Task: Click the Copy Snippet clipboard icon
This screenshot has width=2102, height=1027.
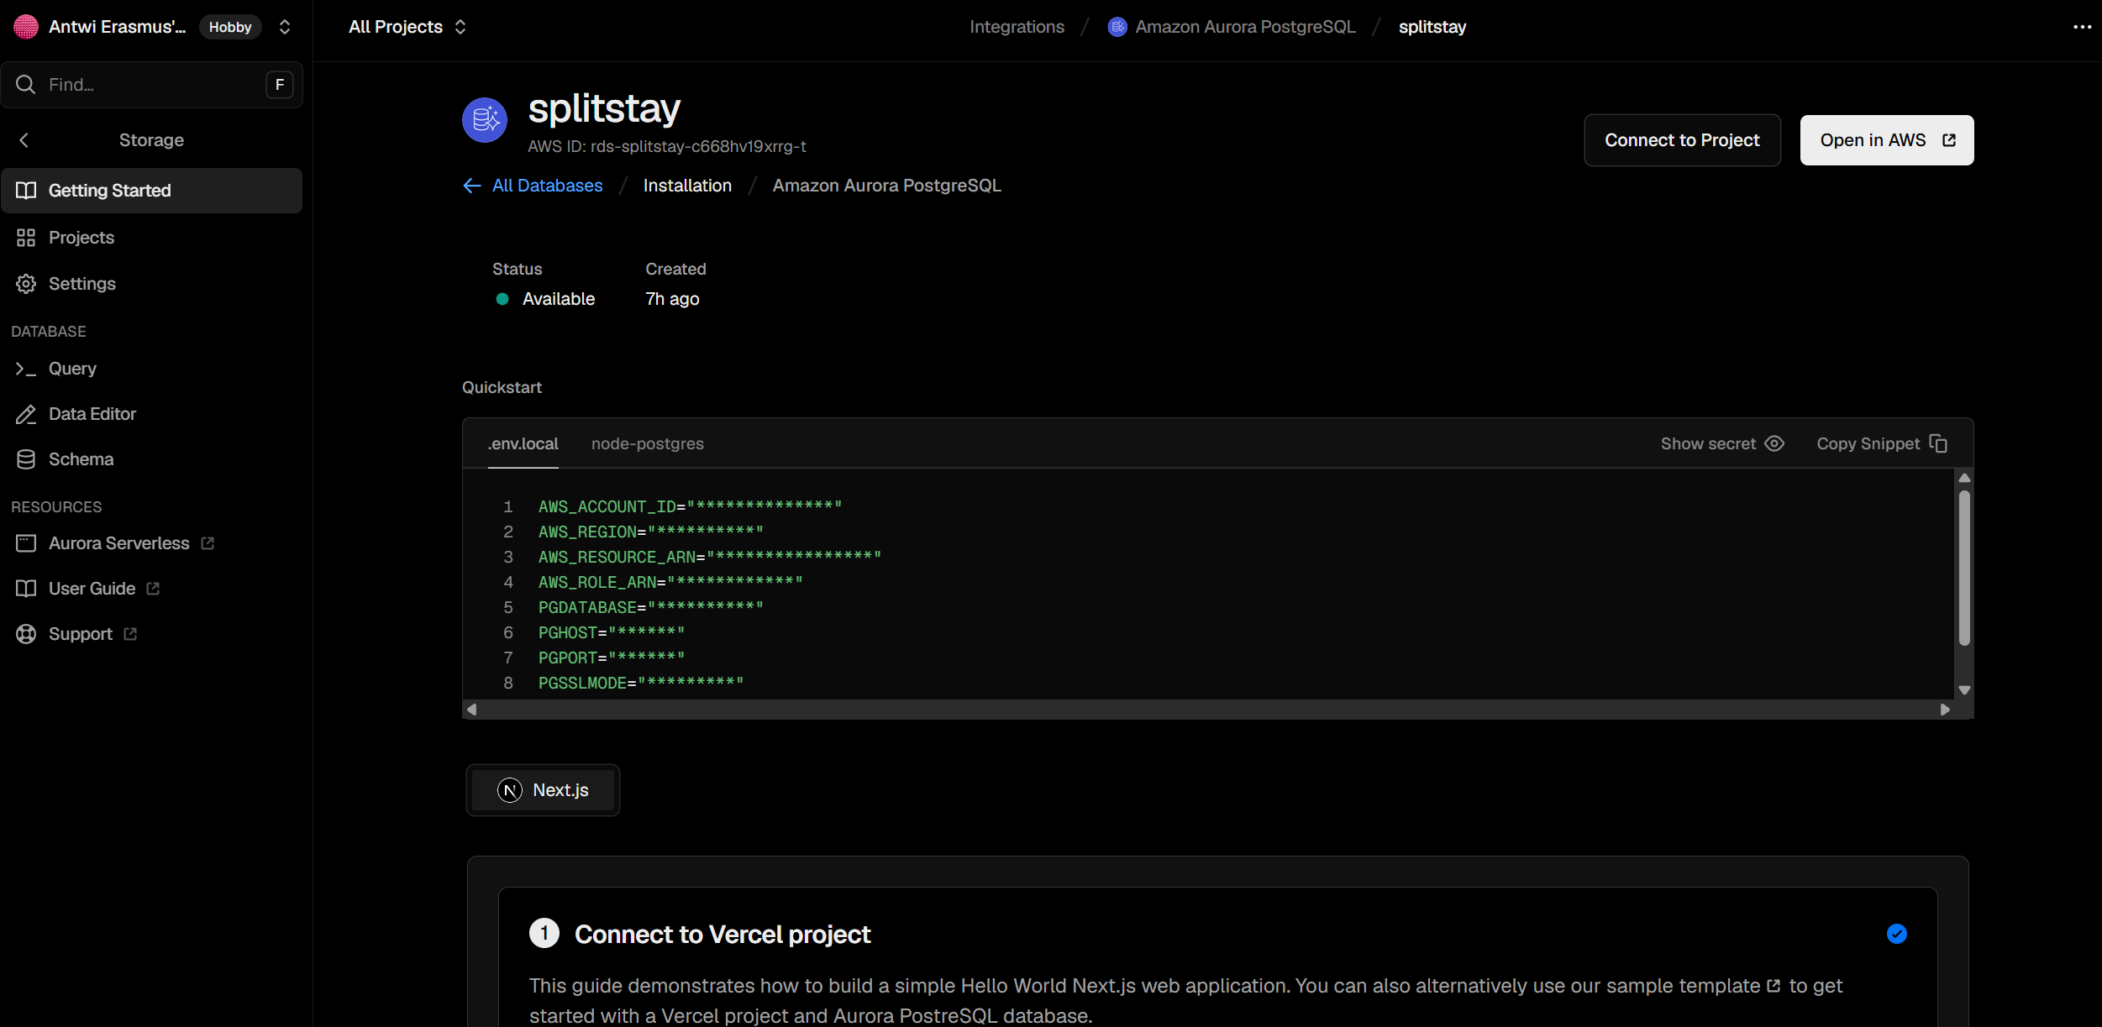Action: point(1938,443)
